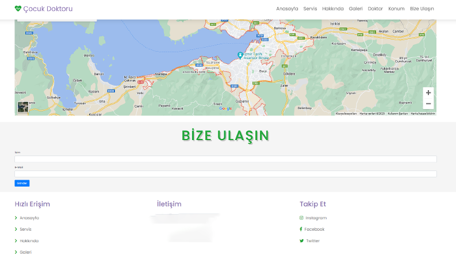Click the Instagram icon

pyautogui.click(x=301, y=218)
